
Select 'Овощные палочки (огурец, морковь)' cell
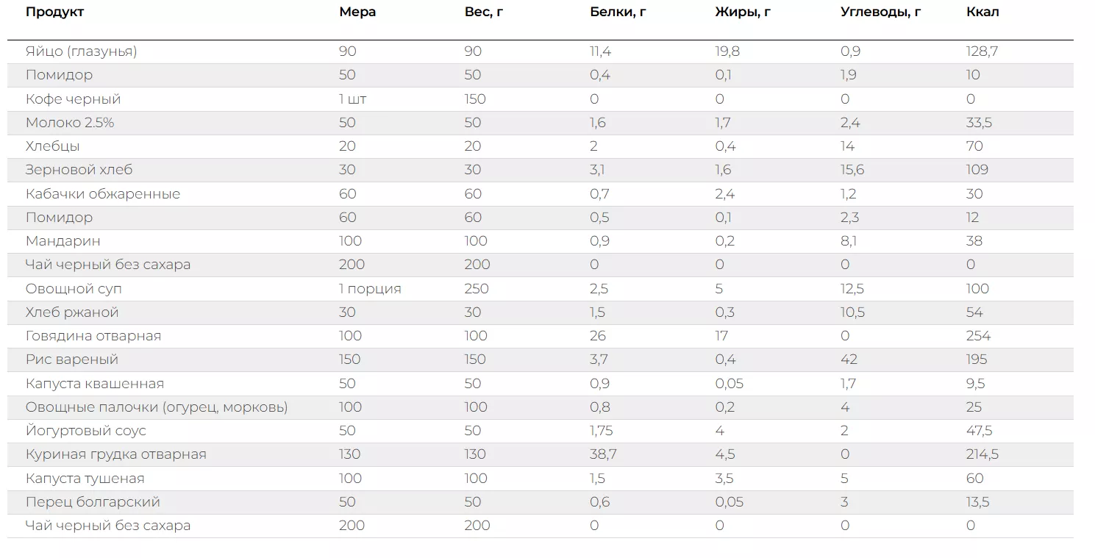pyautogui.click(x=156, y=407)
